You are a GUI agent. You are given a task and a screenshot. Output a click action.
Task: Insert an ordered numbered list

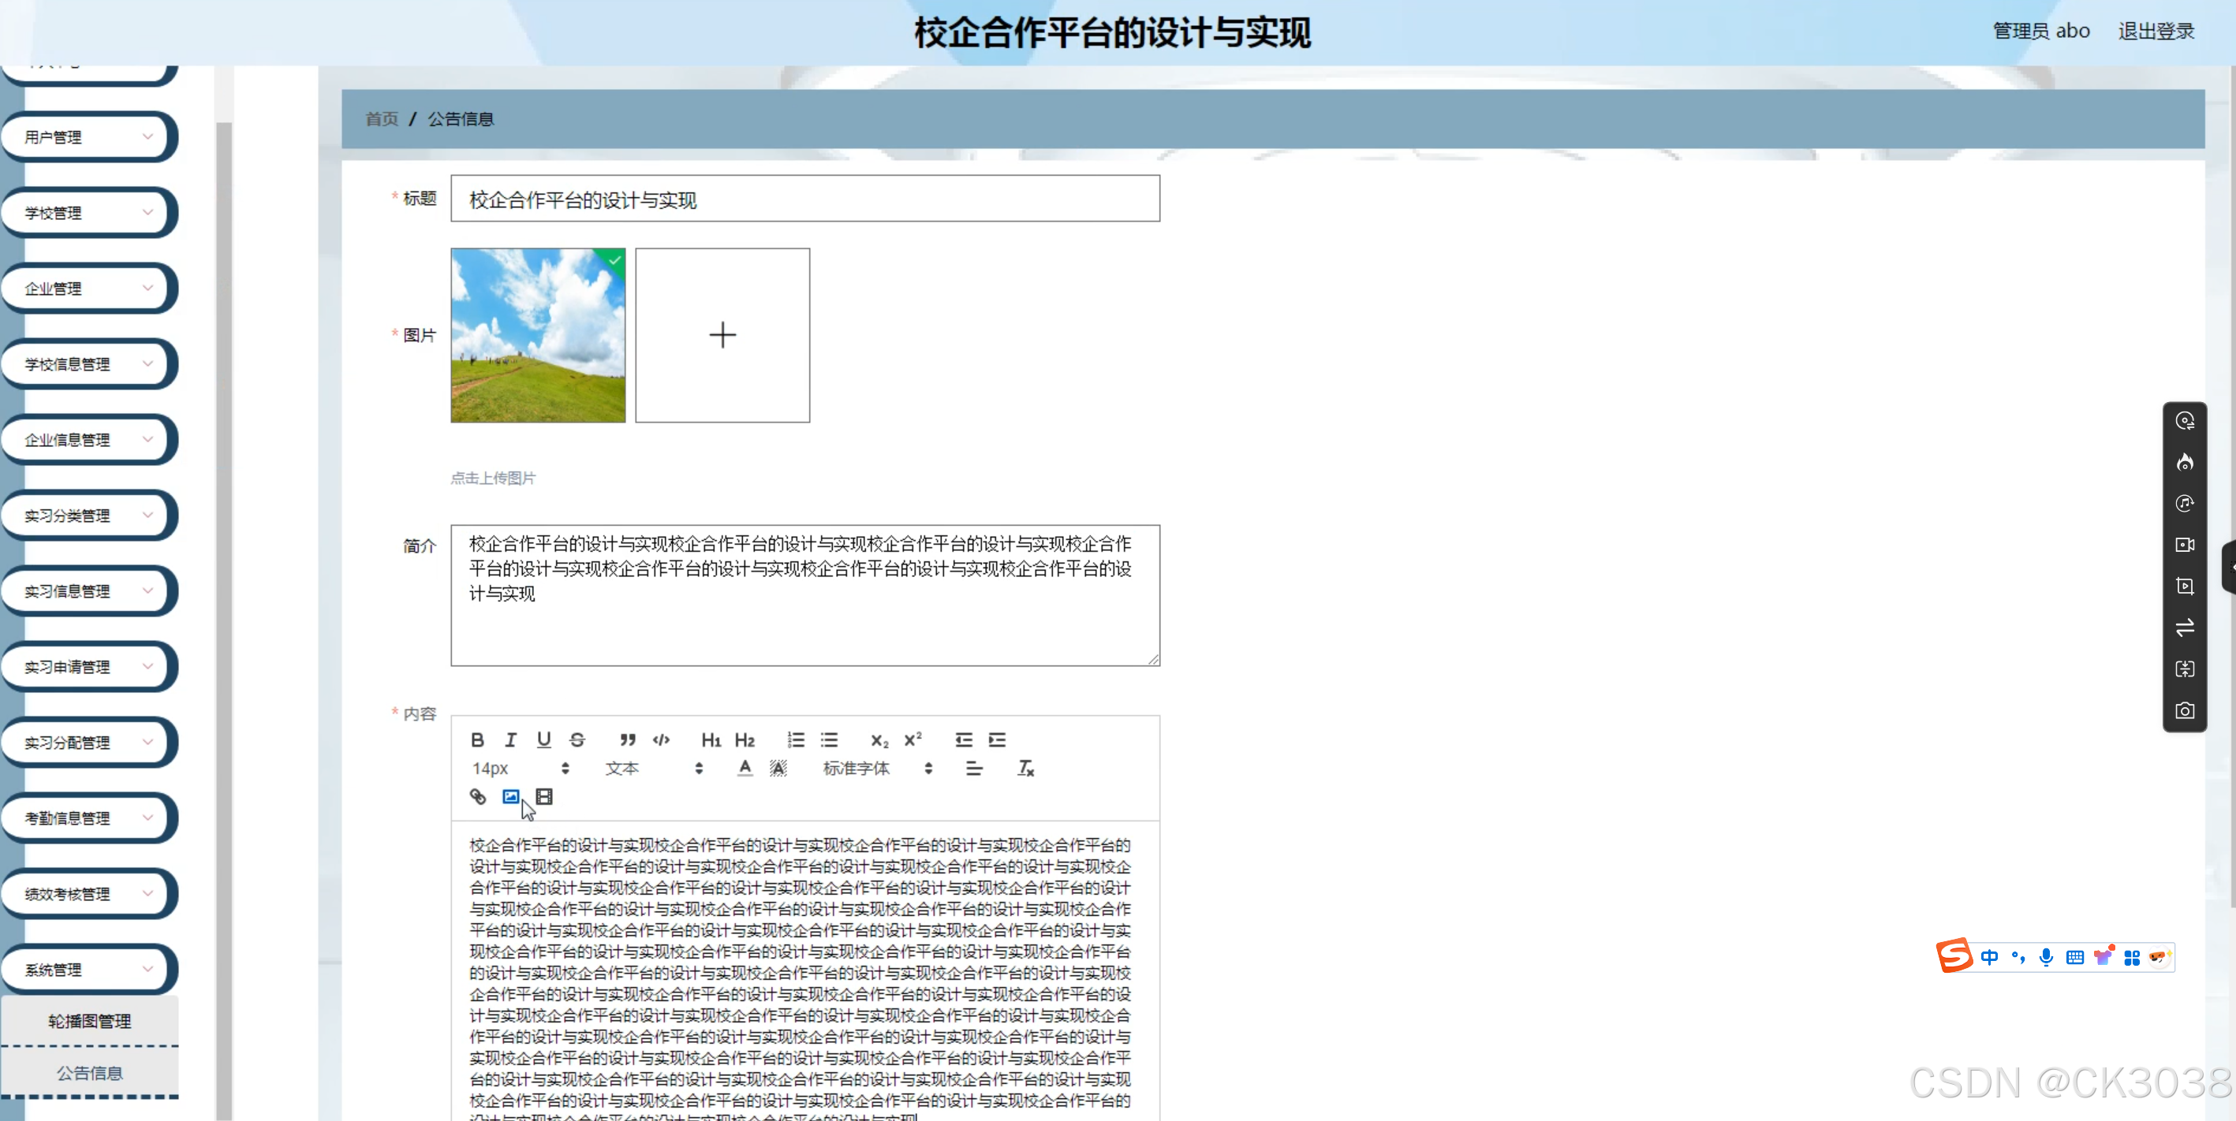pos(795,740)
